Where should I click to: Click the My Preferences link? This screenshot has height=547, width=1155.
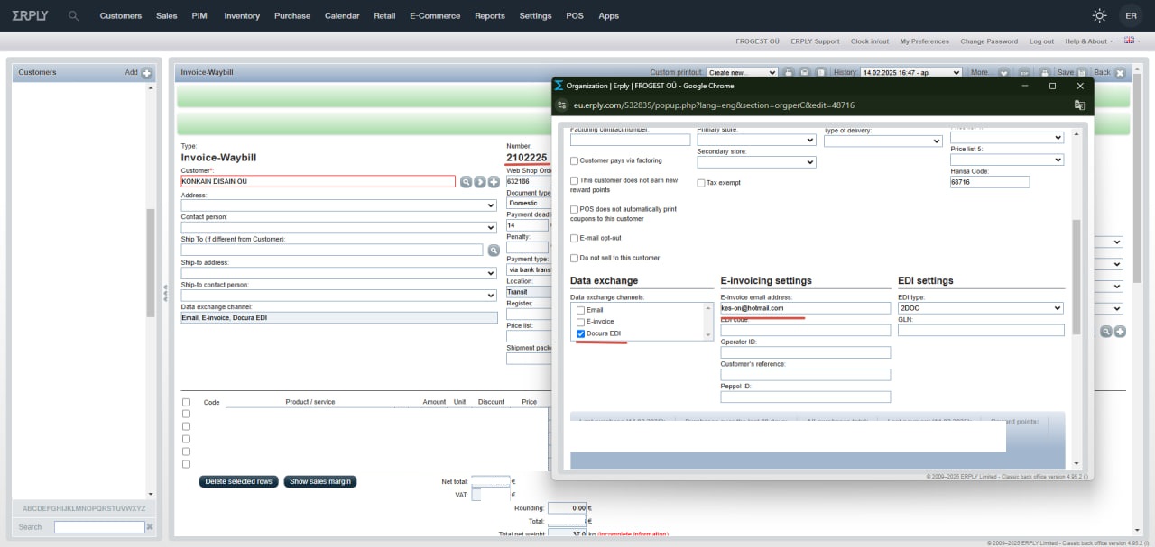pyautogui.click(x=925, y=41)
